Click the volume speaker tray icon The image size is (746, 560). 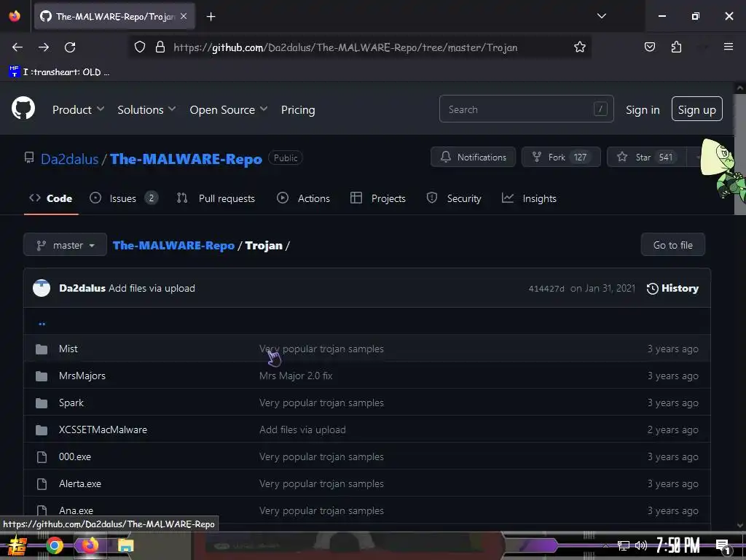[641, 545]
